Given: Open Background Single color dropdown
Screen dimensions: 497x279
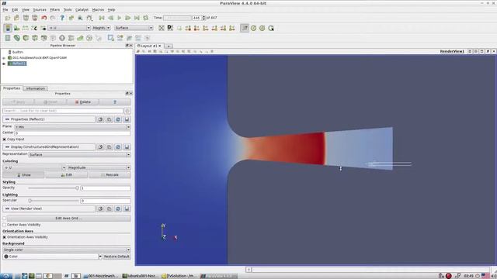Looking at the screenshot, I should 67,250.
